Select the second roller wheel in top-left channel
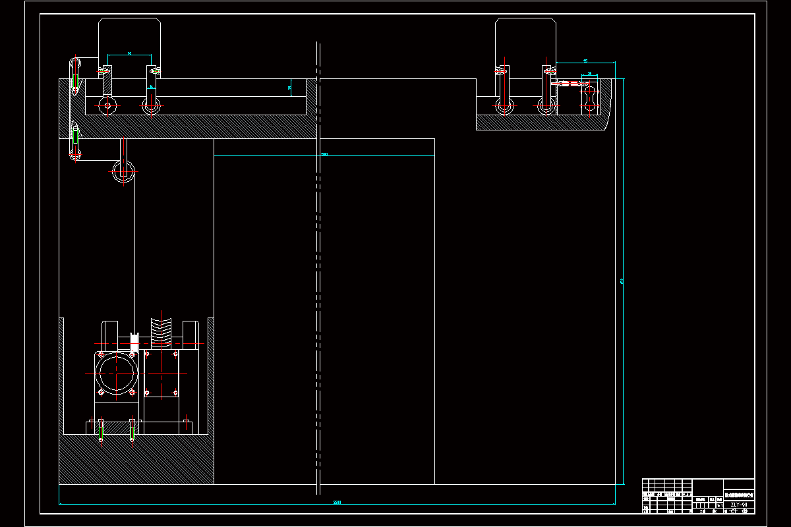The width and height of the screenshot is (791, 527). tap(151, 105)
